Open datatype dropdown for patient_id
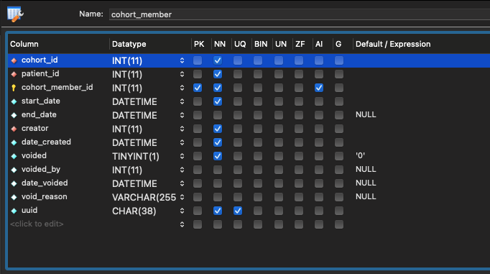The width and height of the screenshot is (490, 274). [182, 74]
